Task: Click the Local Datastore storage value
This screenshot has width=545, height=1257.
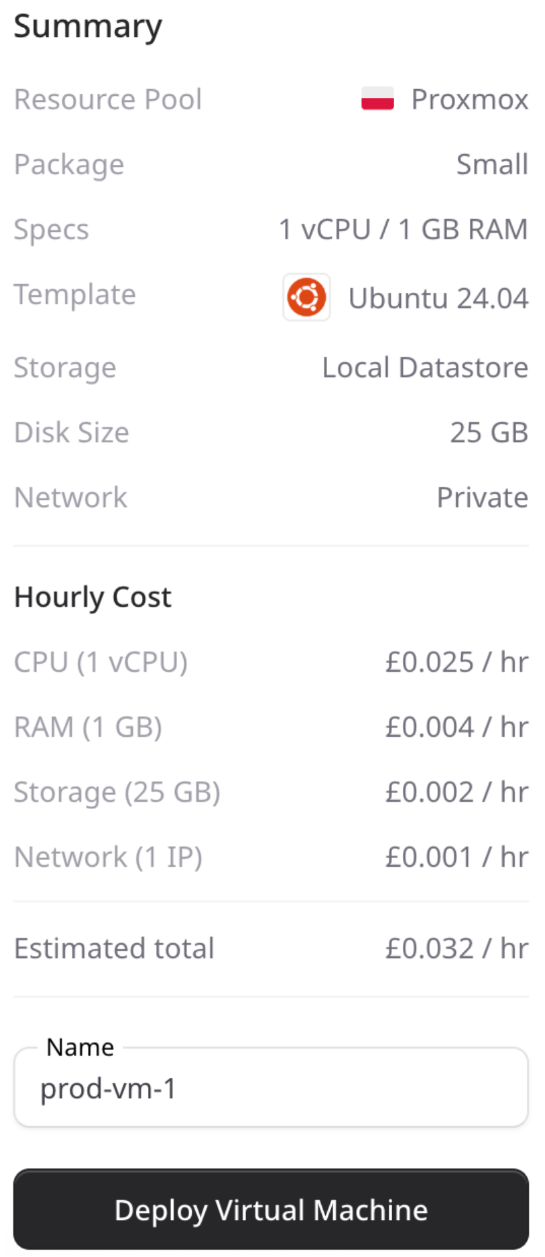Action: (425, 367)
